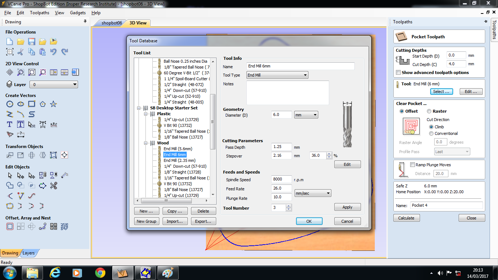The image size is (498, 280).
Task: Collapse the Wood tool group
Action: 146,143
